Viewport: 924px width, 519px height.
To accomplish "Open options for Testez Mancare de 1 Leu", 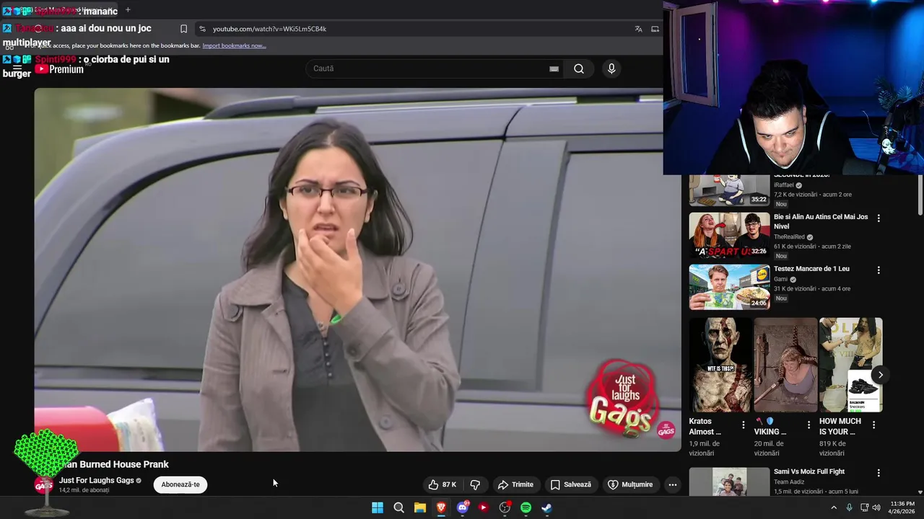I will 879,270.
